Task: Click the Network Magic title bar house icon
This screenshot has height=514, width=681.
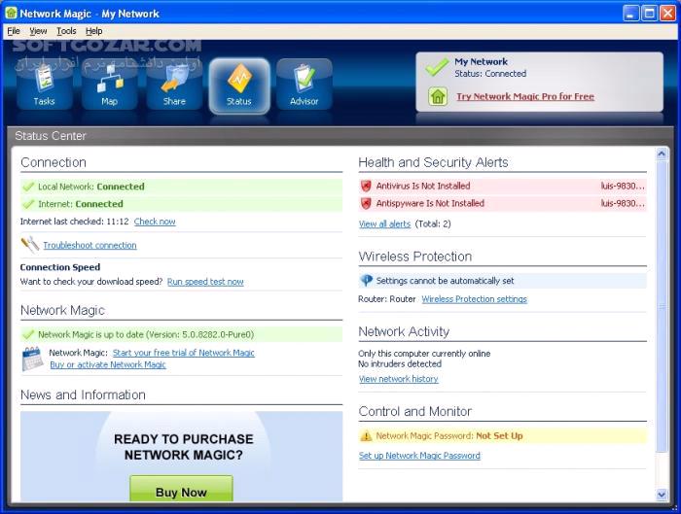Action: click(11, 13)
